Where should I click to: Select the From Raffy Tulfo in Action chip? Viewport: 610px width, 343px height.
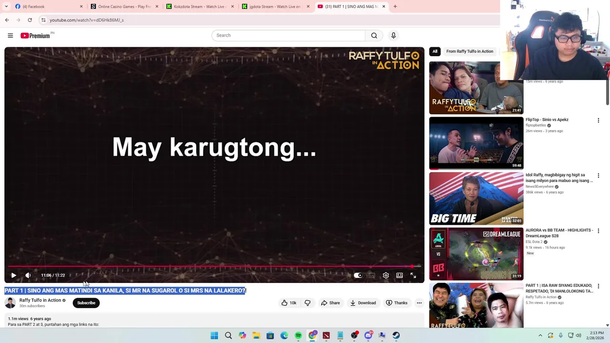469,51
